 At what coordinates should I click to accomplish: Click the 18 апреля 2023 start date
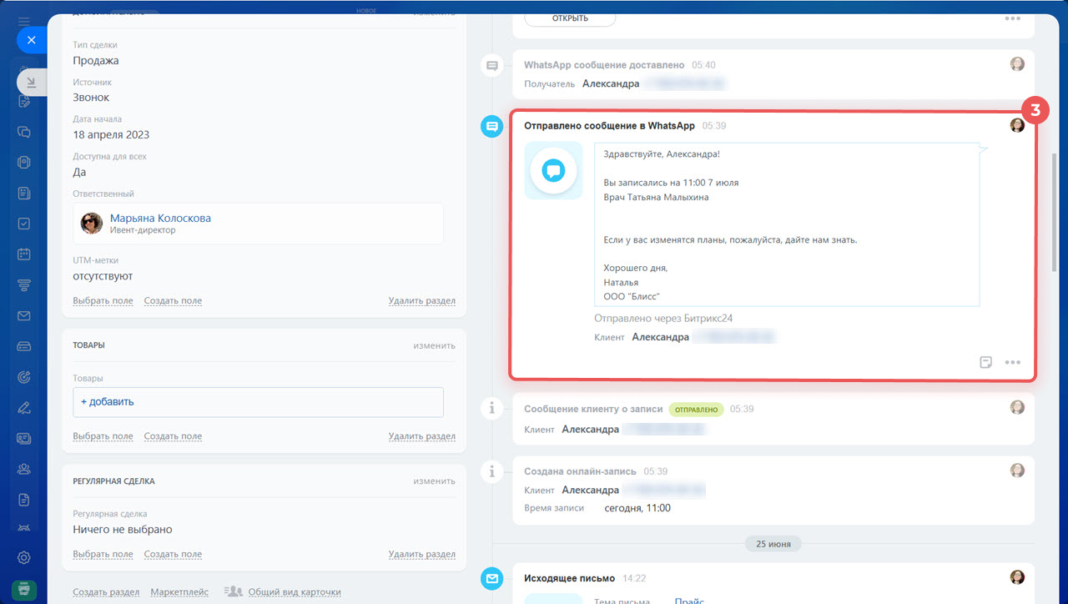click(111, 134)
